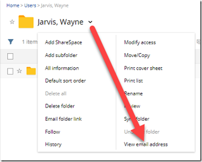Screen dimensions: 202x162
Task: Click the 1 item count text
Action: (29, 42)
